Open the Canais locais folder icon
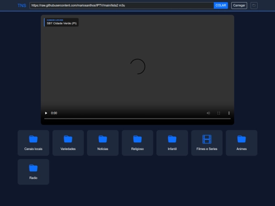The image size is (275, 206). tap(33, 139)
